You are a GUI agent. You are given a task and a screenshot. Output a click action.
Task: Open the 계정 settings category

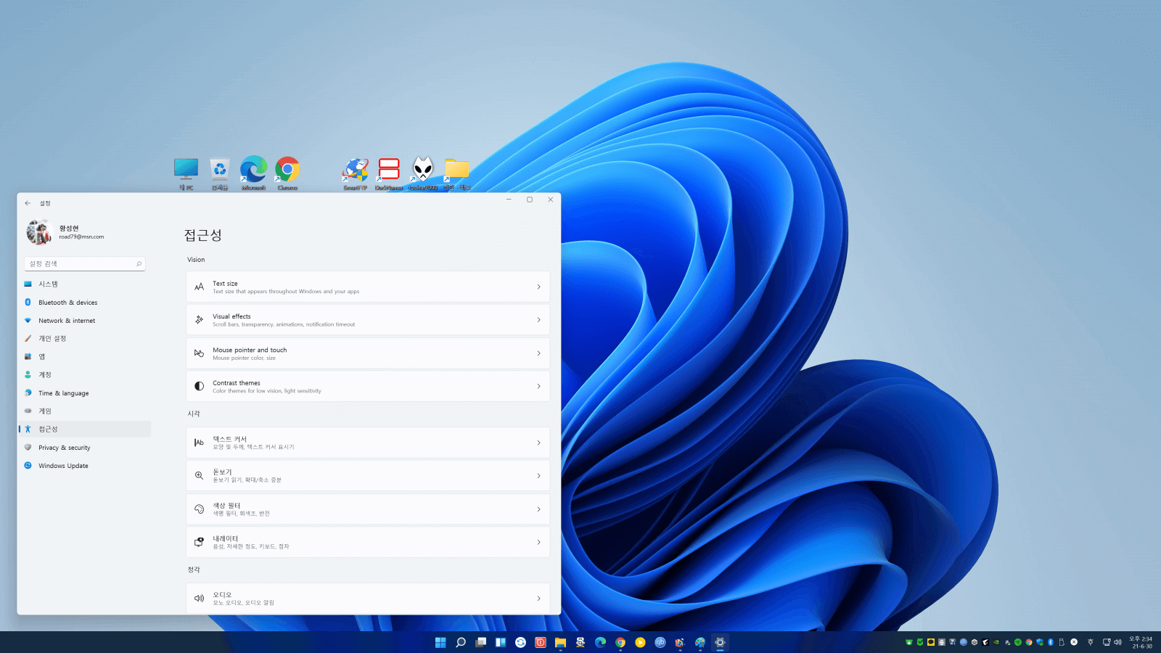tap(85, 374)
